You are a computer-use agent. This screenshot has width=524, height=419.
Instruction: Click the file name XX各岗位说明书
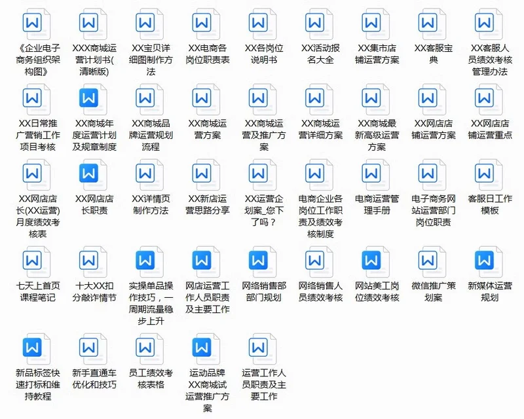tap(264, 54)
